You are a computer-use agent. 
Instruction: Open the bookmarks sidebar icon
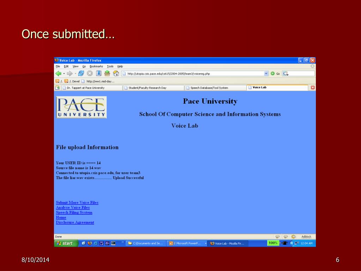[x=99, y=73]
